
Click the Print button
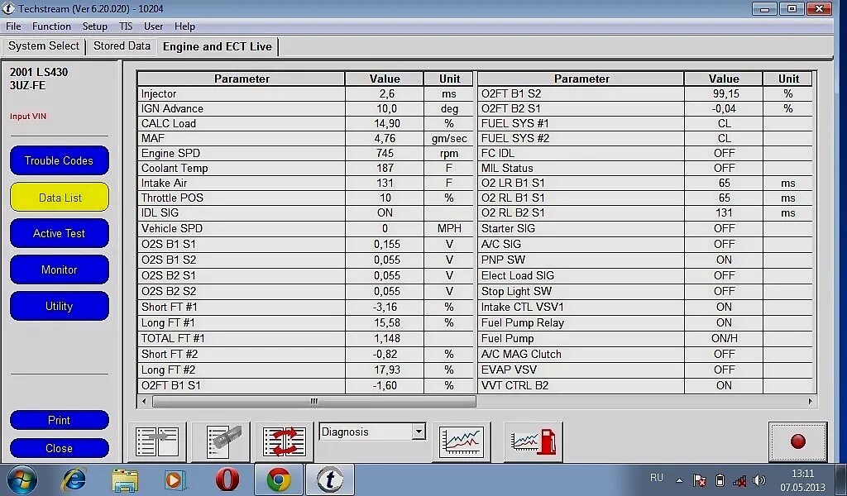tap(59, 420)
